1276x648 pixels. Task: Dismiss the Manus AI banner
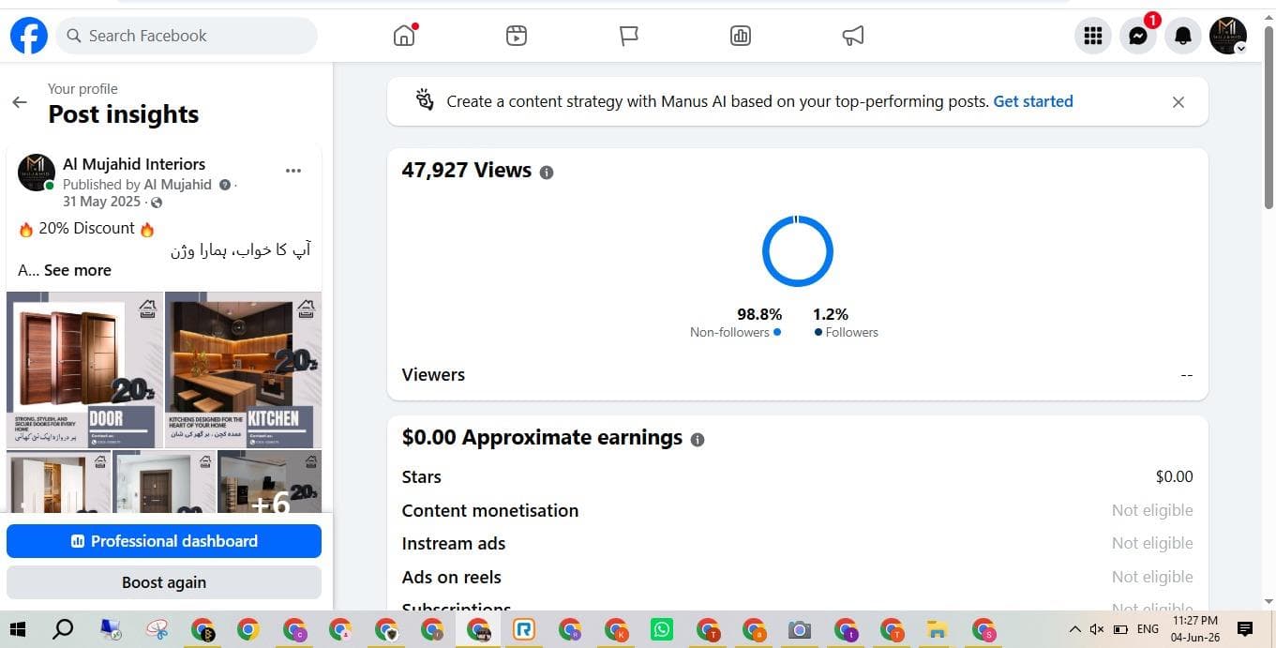[x=1178, y=102]
